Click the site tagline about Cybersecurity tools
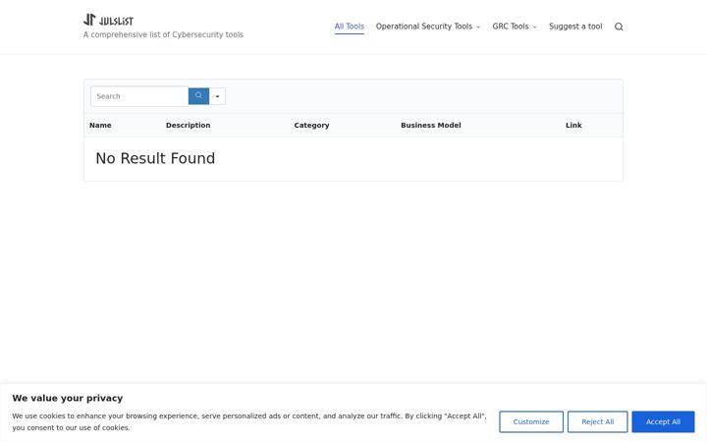The height and width of the screenshot is (442, 707). (163, 34)
